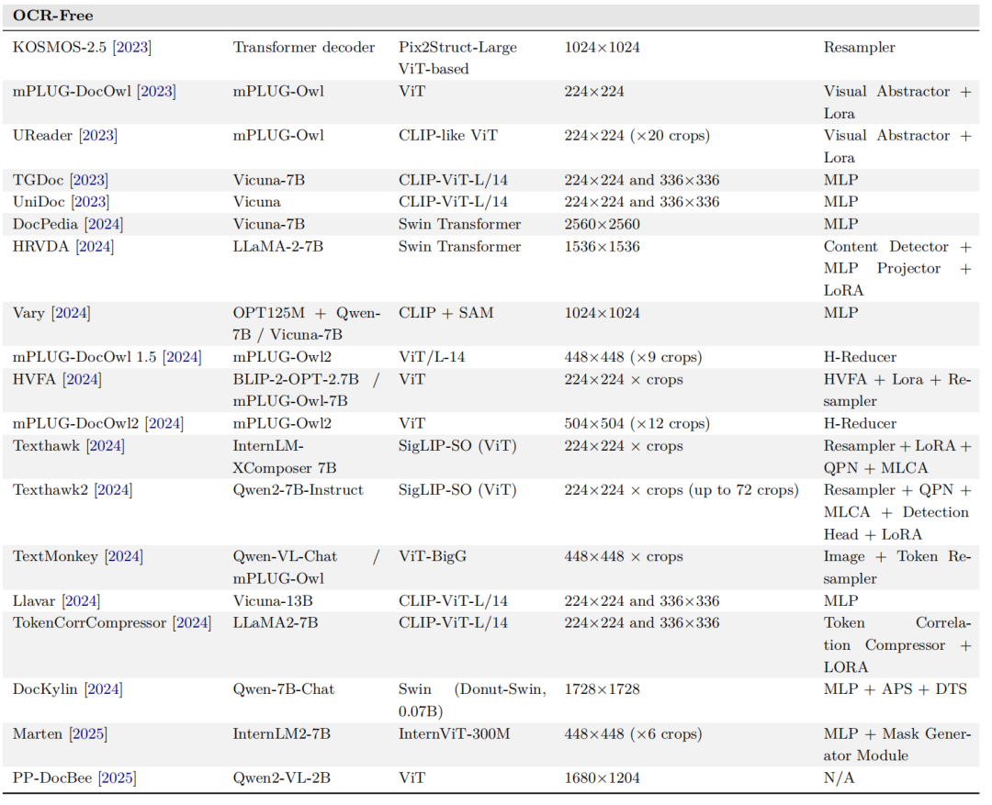Viewport: 992px width, 805px height.
Task: Click the 'Qwen2-VL-2B' cell
Action: tap(282, 777)
